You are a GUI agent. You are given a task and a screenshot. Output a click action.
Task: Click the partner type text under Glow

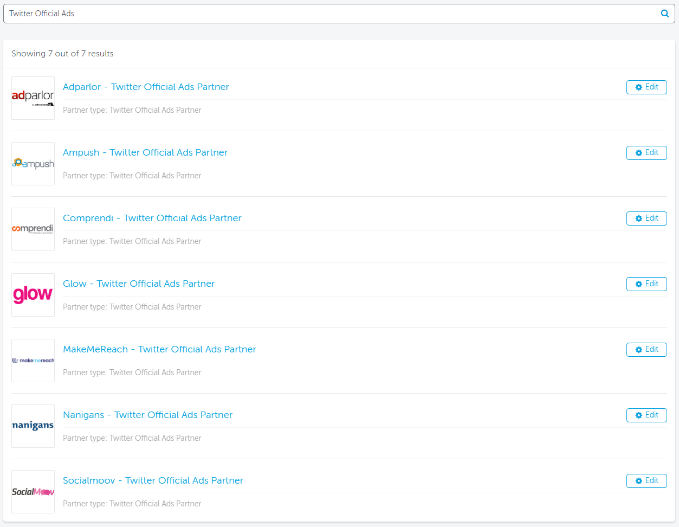(x=132, y=307)
